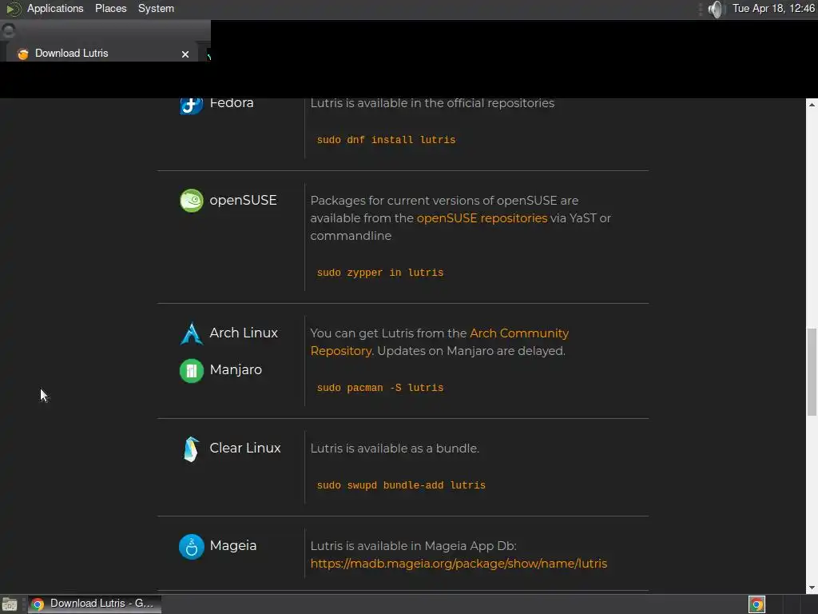Open the openSUSE repositories link
Viewport: 818px width, 614px height.
[482, 218]
